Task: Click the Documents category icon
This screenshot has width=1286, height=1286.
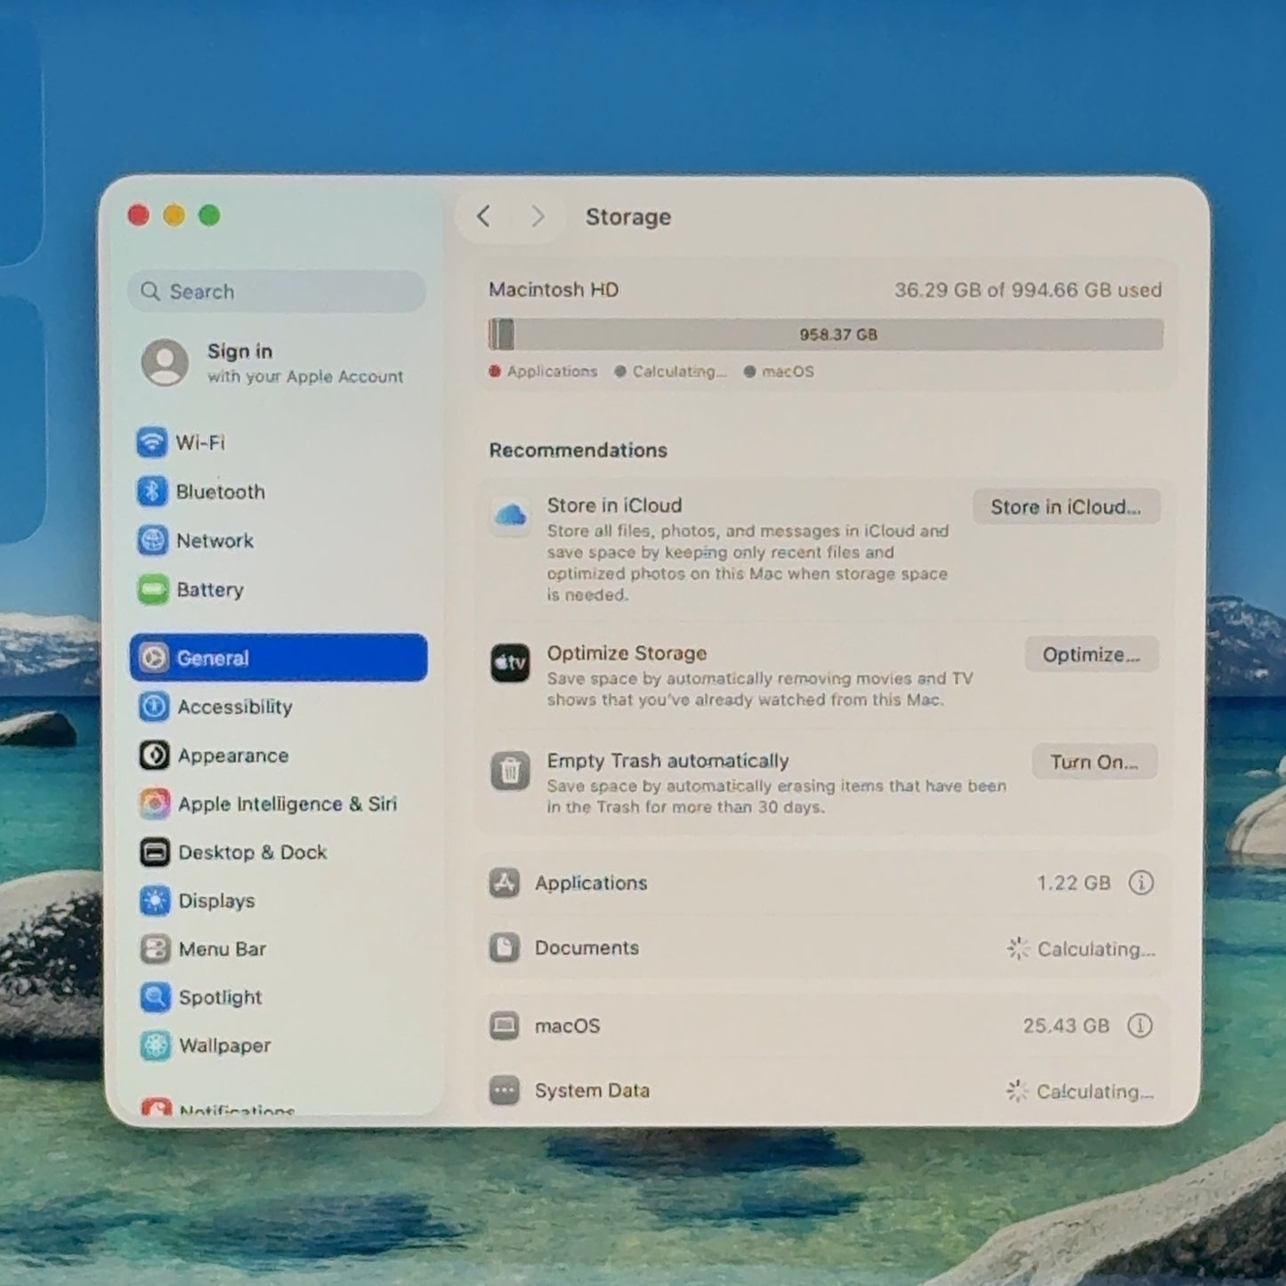Action: click(x=505, y=947)
